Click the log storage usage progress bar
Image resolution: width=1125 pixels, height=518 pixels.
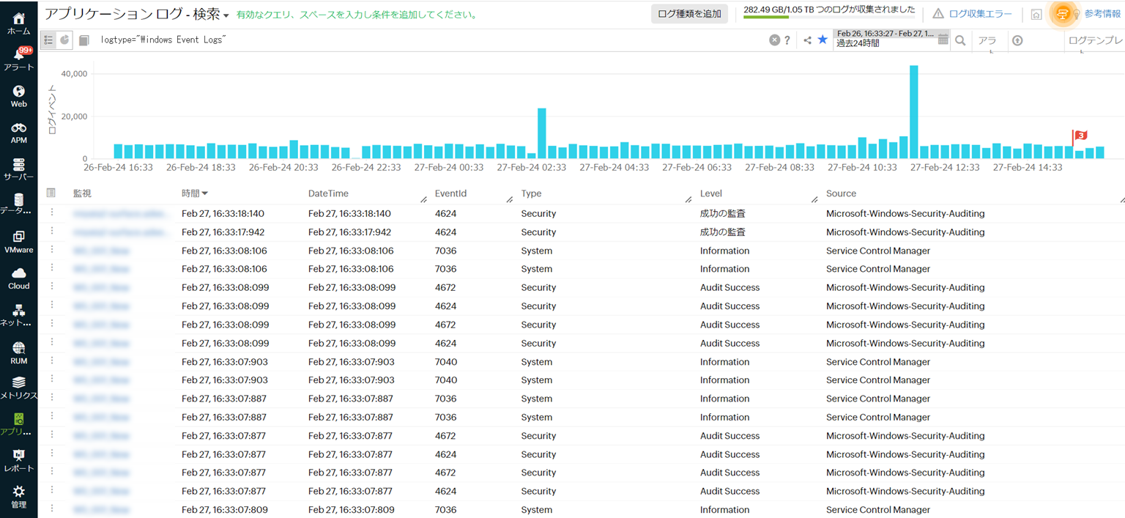(x=767, y=18)
